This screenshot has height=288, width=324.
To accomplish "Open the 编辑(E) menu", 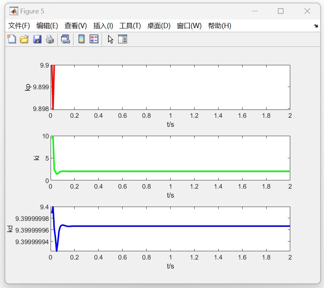I will [x=47, y=26].
